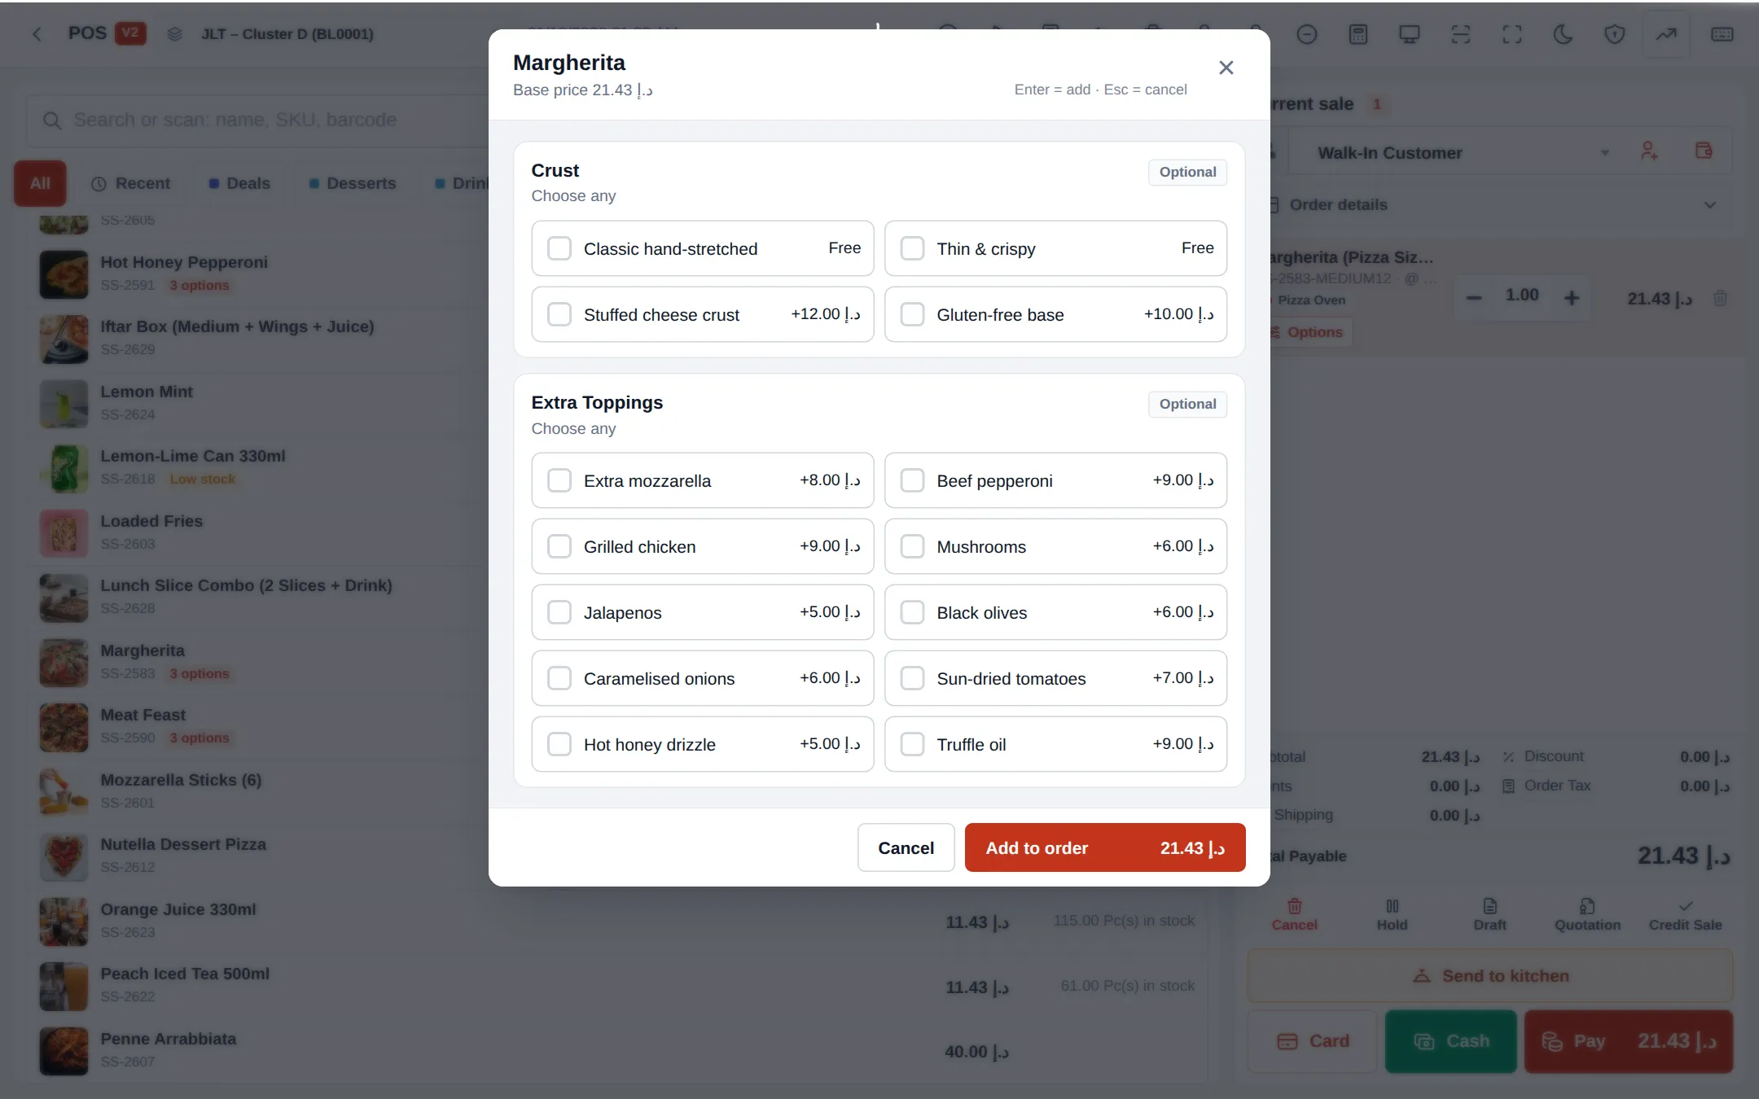Switch to the Desserts category tab
This screenshot has width=1759, height=1099.
353,183
